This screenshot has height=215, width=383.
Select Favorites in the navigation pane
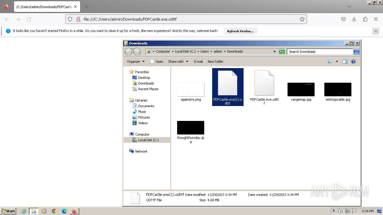142,72
